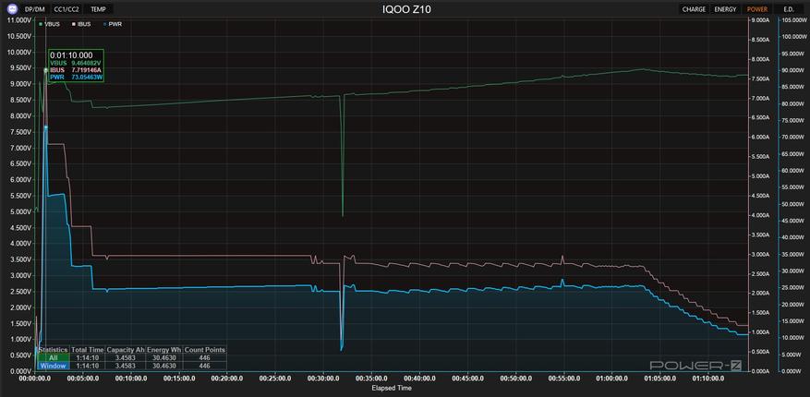The image size is (810, 397).
Task: Click the VBUS cursor marker dot on chart
Action: [45, 69]
